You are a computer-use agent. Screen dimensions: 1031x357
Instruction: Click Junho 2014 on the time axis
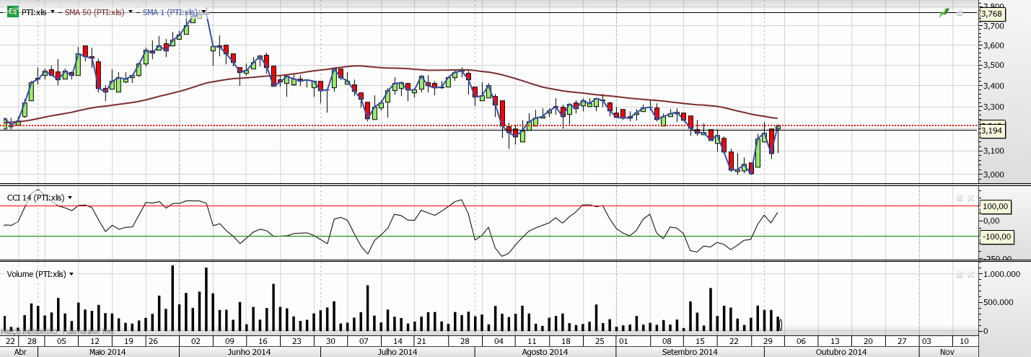point(249,352)
